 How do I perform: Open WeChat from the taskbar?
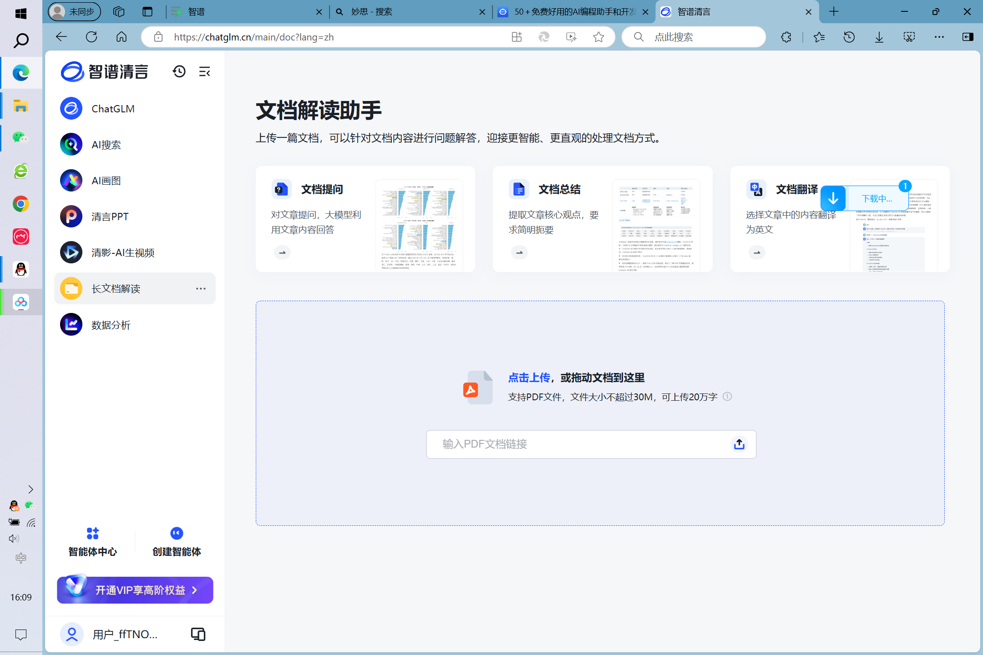pyautogui.click(x=21, y=137)
